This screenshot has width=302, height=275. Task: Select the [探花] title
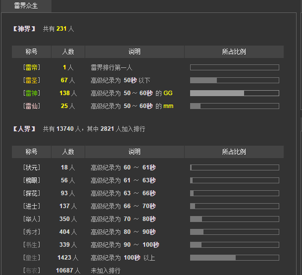[x=32, y=193]
